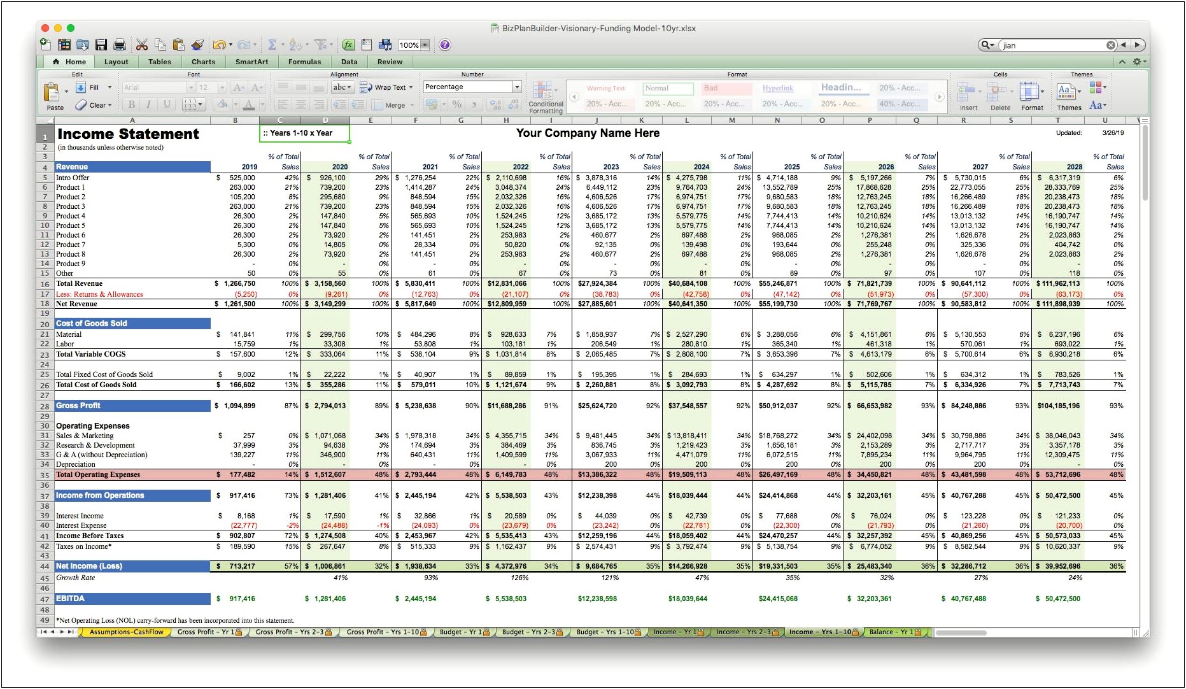Image resolution: width=1186 pixels, height=689 pixels.
Task: Open the Formula Builder fx icon
Action: [x=348, y=45]
